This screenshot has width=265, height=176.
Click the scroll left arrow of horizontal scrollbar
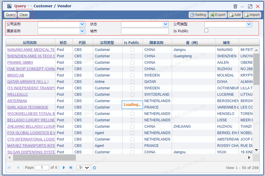(x=9, y=158)
